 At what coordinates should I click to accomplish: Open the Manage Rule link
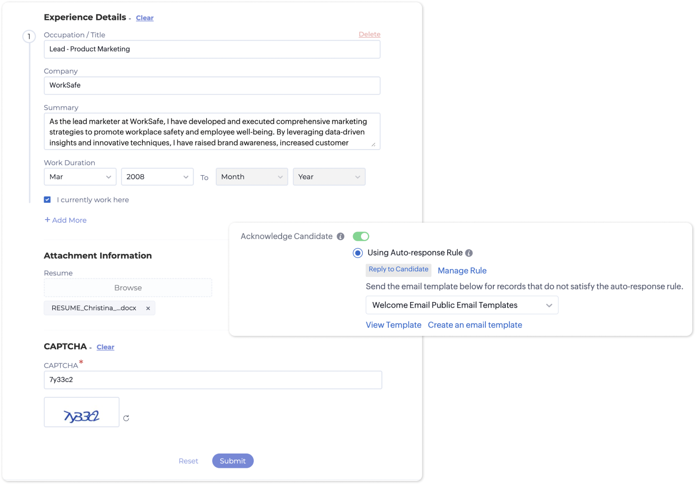click(462, 271)
